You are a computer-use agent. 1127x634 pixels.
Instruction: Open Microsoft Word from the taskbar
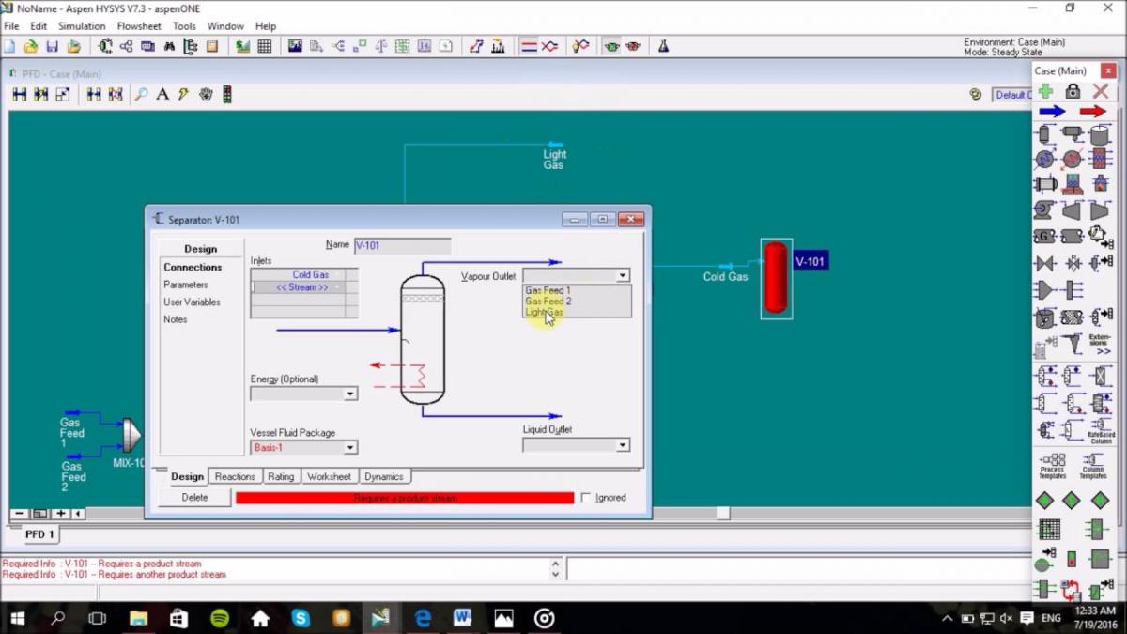tap(462, 618)
